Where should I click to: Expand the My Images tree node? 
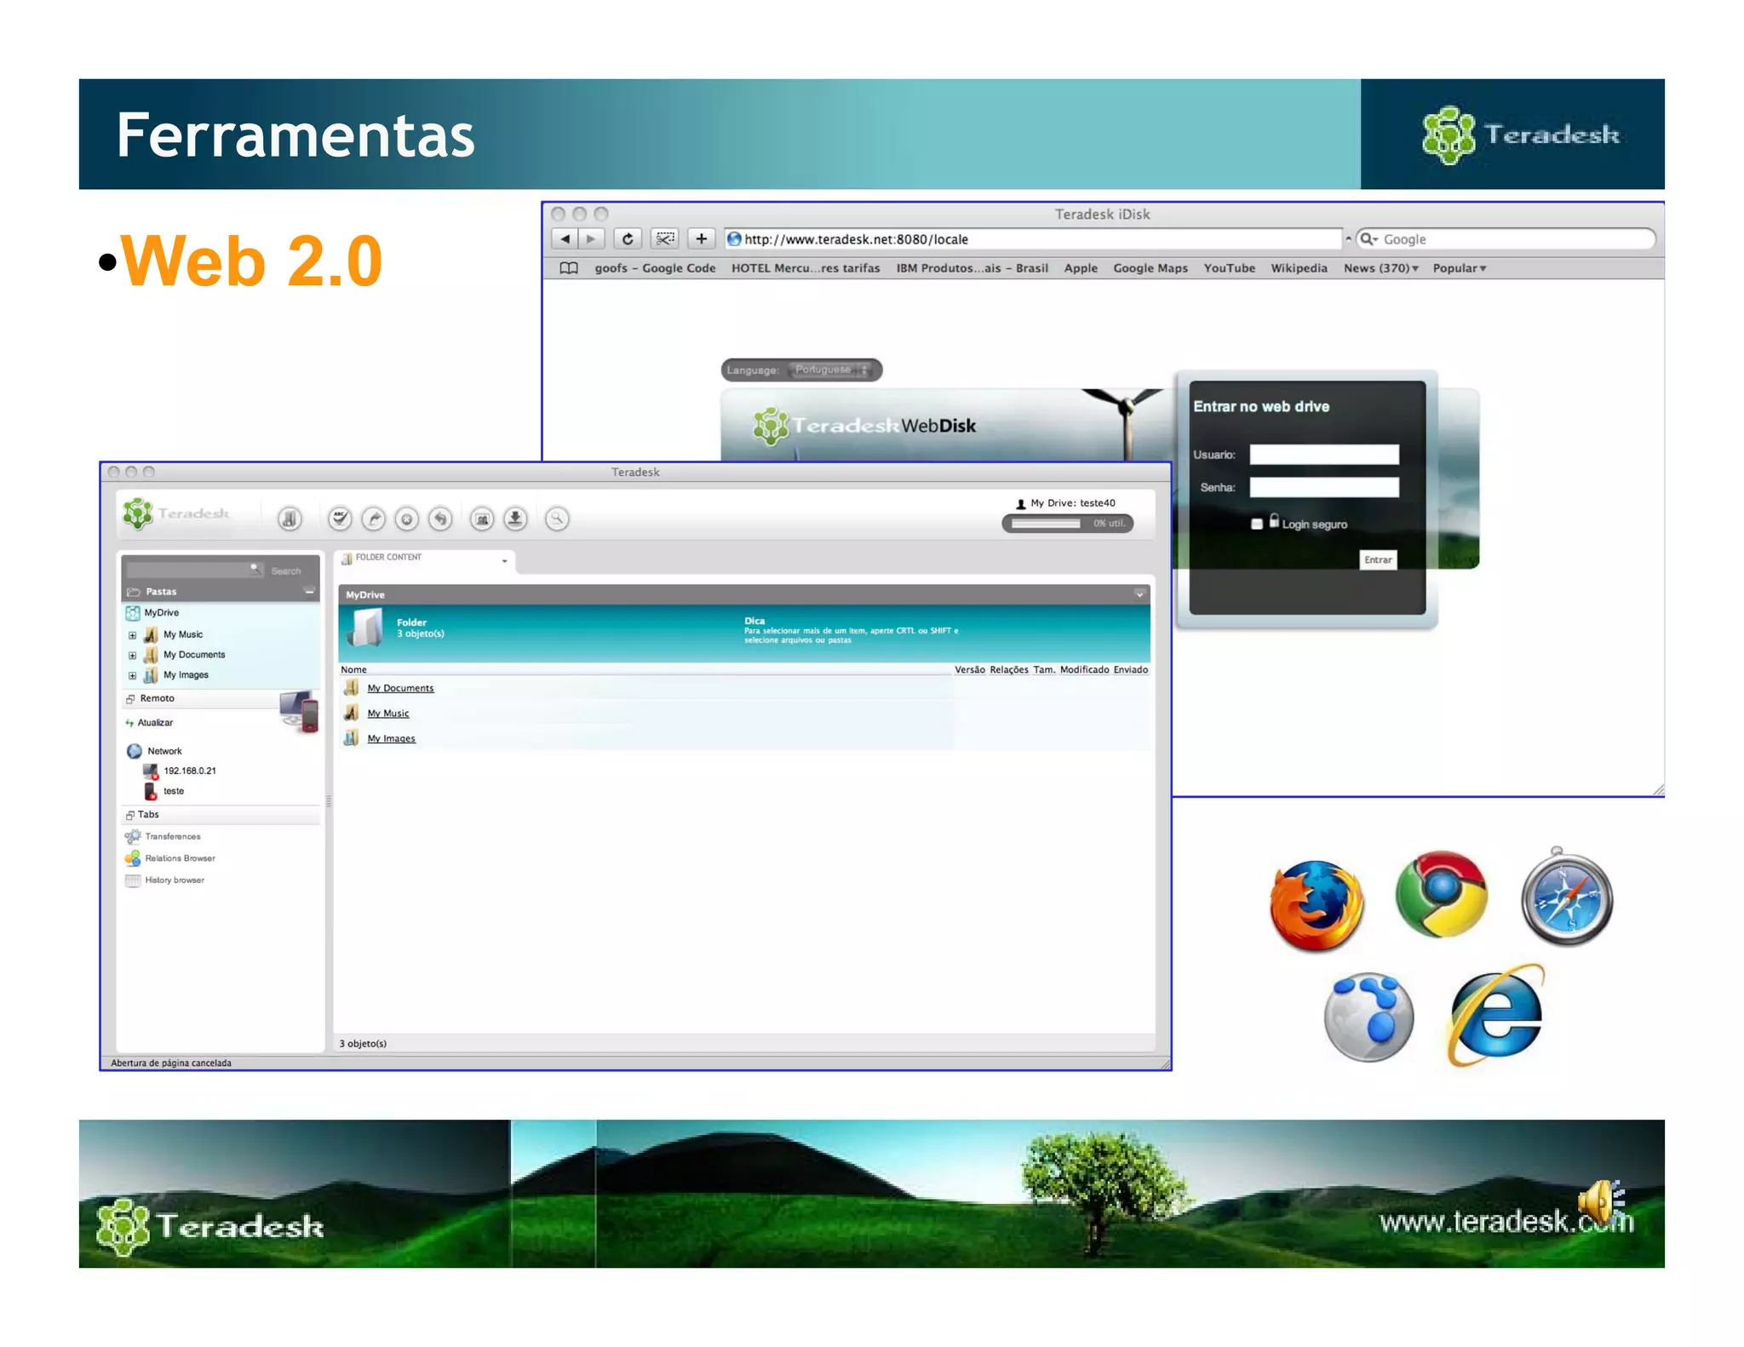pos(132,676)
